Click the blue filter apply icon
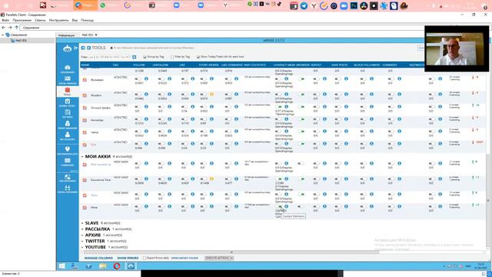 pyautogui.click(x=135, y=57)
